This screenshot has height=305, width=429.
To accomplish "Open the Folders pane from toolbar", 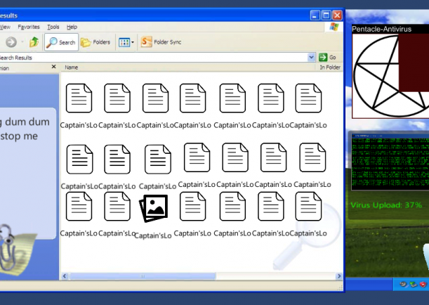I will (95, 42).
